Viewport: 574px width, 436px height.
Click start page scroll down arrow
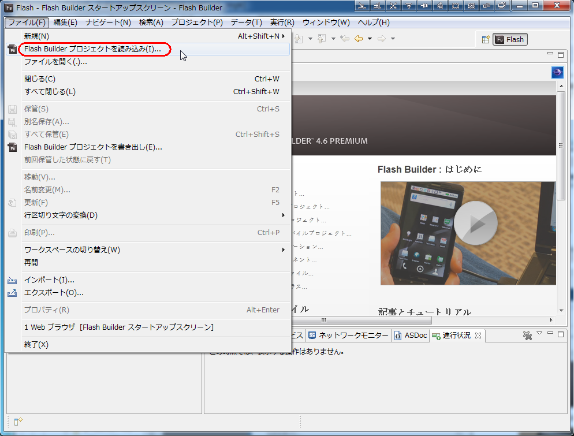pyautogui.click(x=561, y=311)
